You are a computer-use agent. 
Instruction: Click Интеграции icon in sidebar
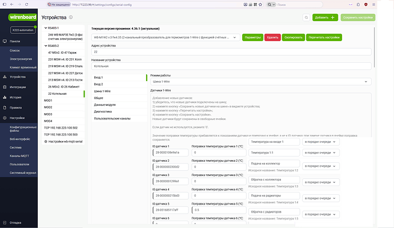tap(5, 87)
